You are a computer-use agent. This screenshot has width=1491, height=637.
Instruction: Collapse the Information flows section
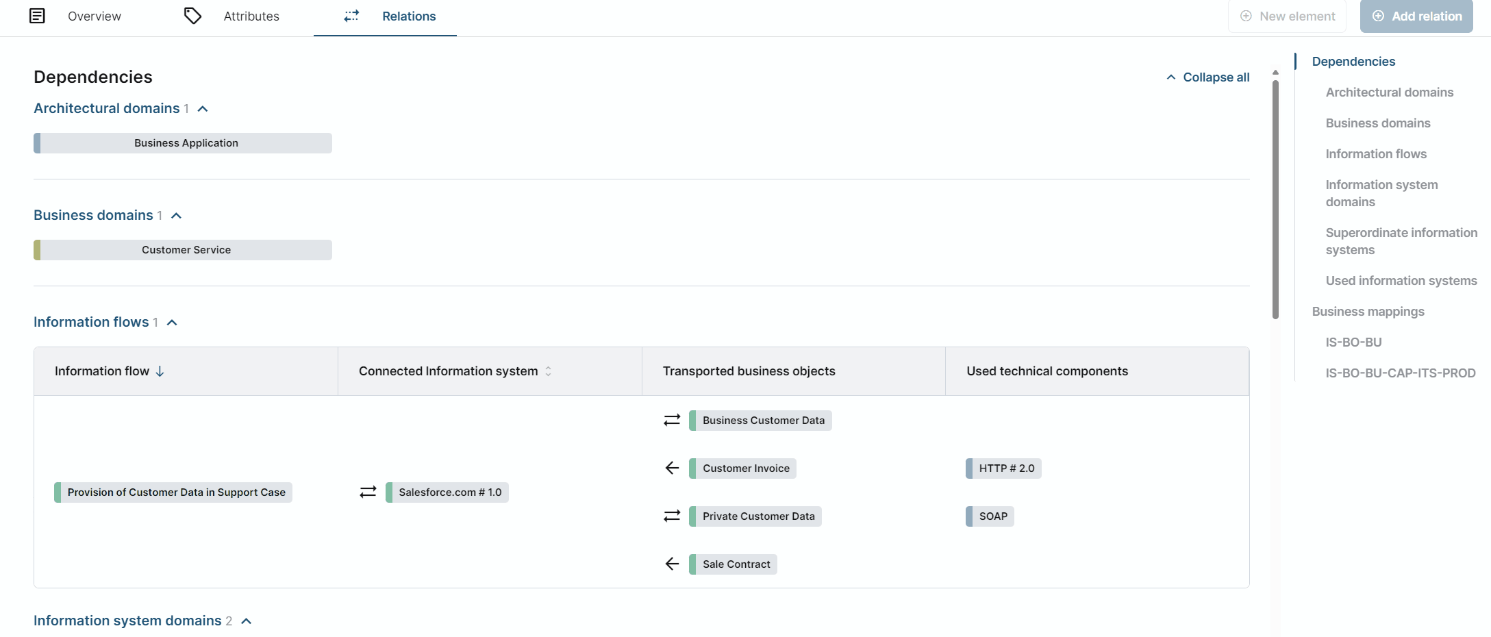click(172, 323)
